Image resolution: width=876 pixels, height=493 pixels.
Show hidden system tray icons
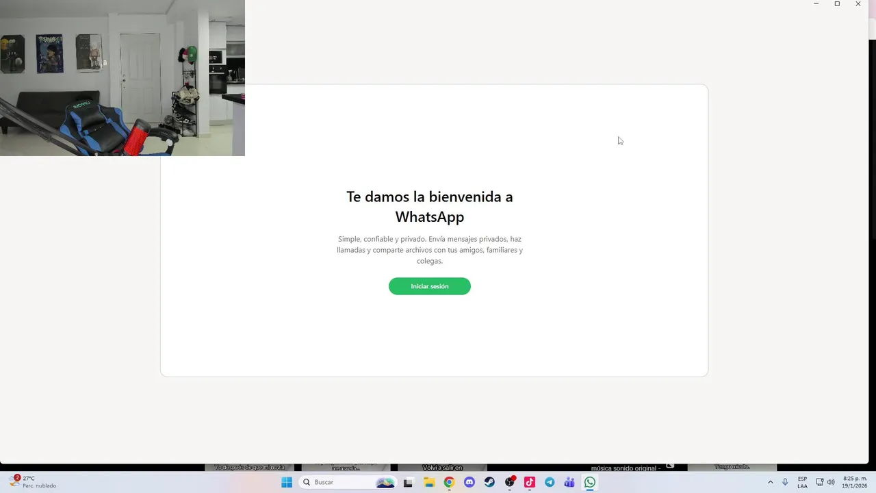point(770,482)
